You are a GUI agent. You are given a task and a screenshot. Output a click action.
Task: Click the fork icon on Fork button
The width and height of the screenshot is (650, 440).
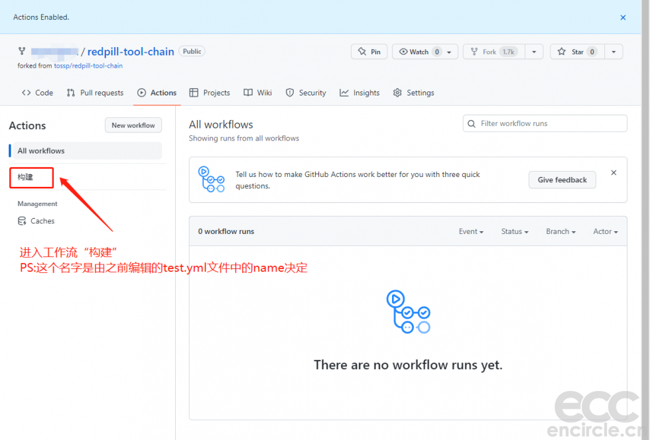point(474,52)
